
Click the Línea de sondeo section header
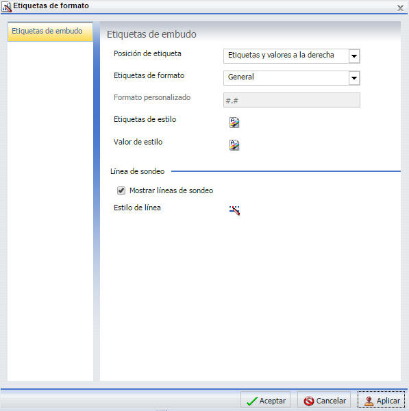pyautogui.click(x=138, y=171)
